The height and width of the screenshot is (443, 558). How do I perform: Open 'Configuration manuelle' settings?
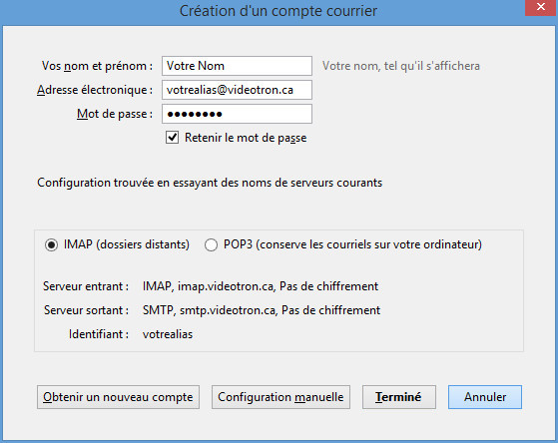tap(280, 397)
